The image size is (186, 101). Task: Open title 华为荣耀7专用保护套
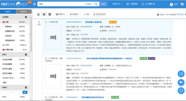[93, 22]
